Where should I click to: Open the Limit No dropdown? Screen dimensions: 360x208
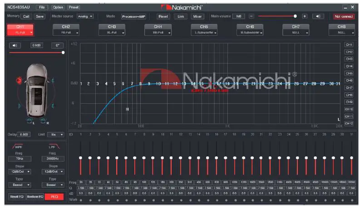coord(55,135)
